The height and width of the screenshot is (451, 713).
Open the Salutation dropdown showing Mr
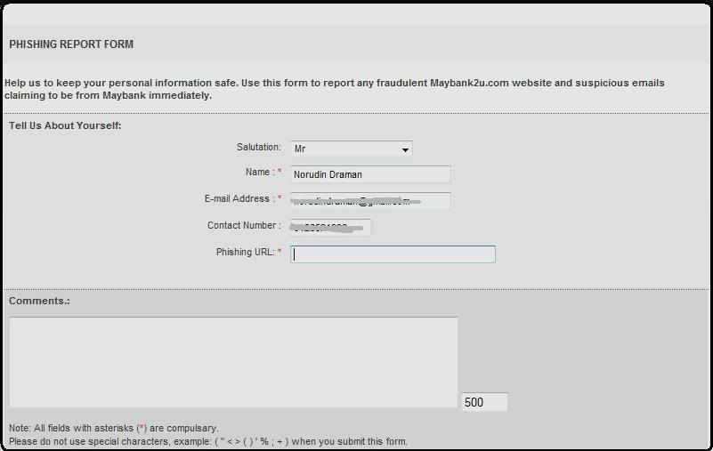pos(352,149)
